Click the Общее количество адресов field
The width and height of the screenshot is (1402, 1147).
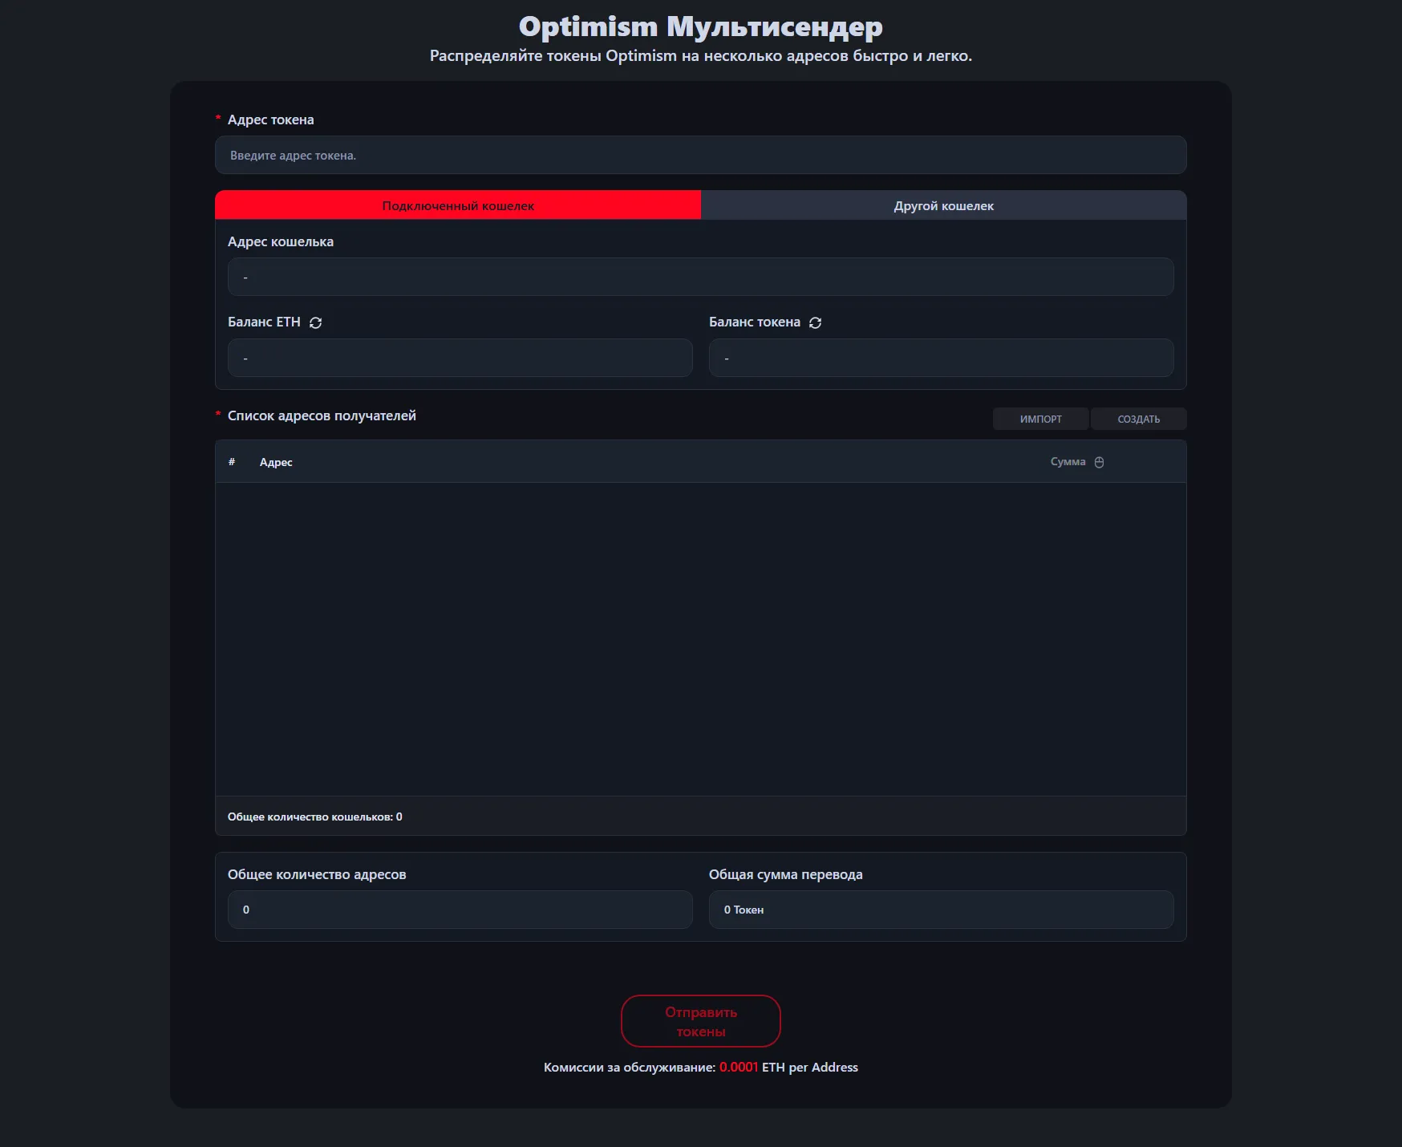[x=460, y=910]
